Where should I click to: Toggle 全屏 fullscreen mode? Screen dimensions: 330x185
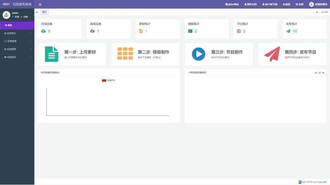click(300, 4)
